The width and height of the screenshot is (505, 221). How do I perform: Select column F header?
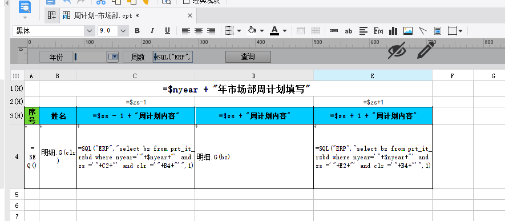coord(453,76)
